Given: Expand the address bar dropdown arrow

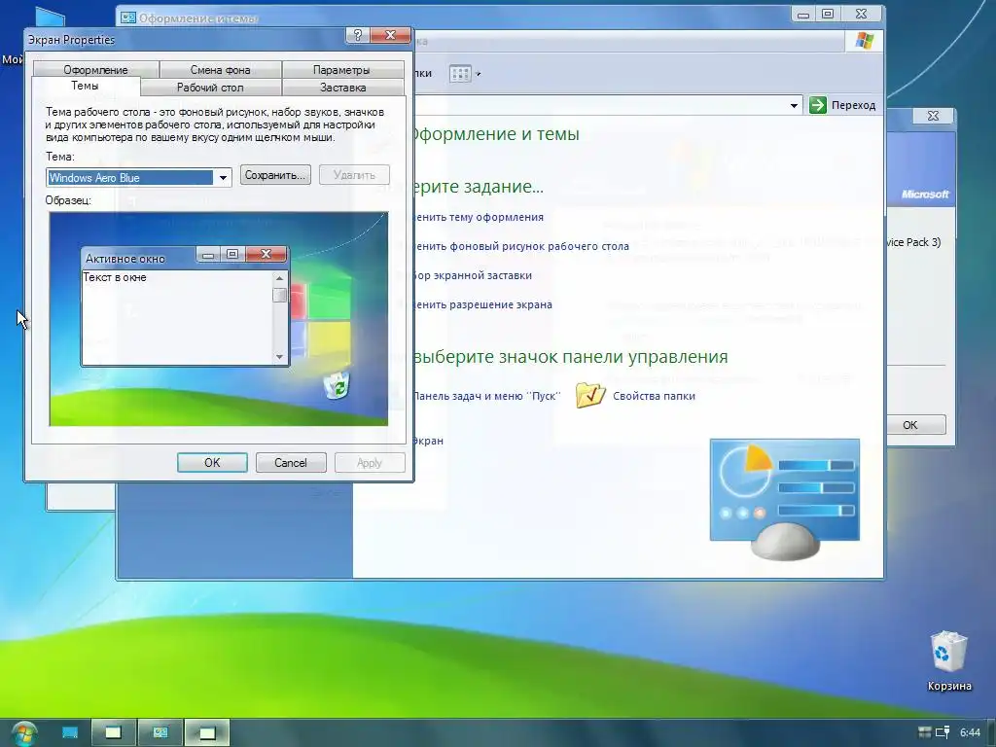Looking at the screenshot, I should 794,105.
